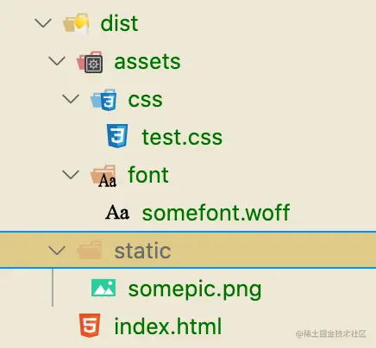Viewport: 376px width, 348px height.
Task: Click the HTML5 icon of index.html
Action: point(90,326)
